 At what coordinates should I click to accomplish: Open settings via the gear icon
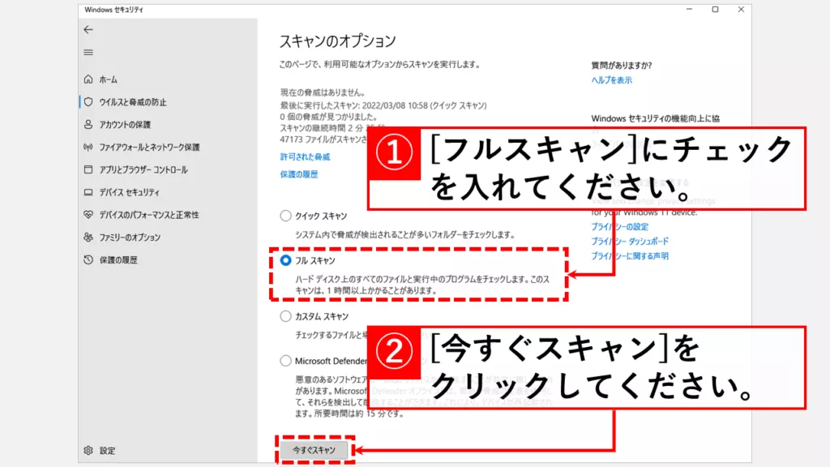tap(88, 451)
